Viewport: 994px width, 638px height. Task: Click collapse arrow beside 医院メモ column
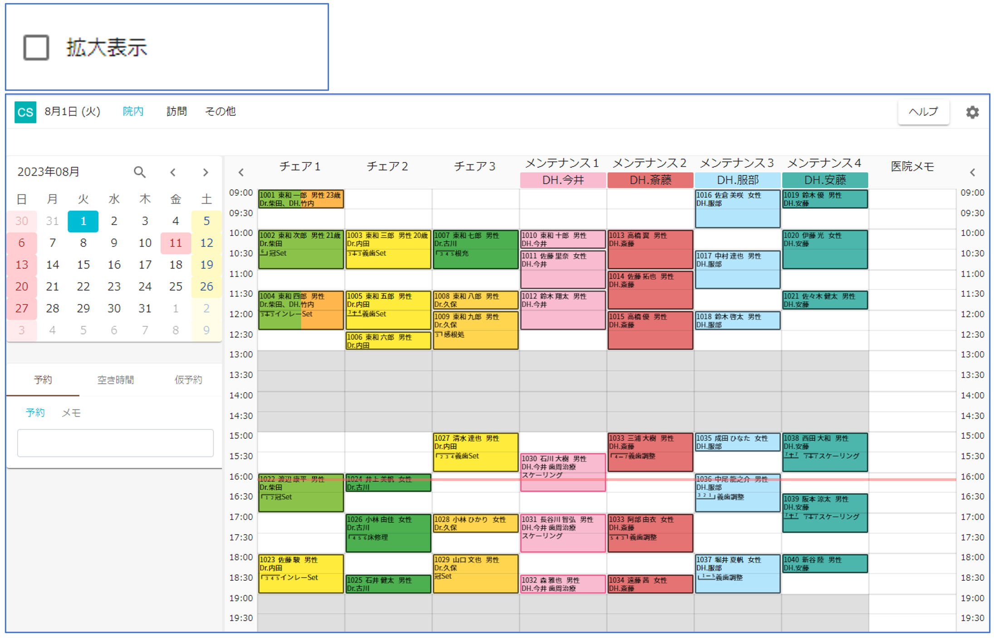(x=972, y=172)
